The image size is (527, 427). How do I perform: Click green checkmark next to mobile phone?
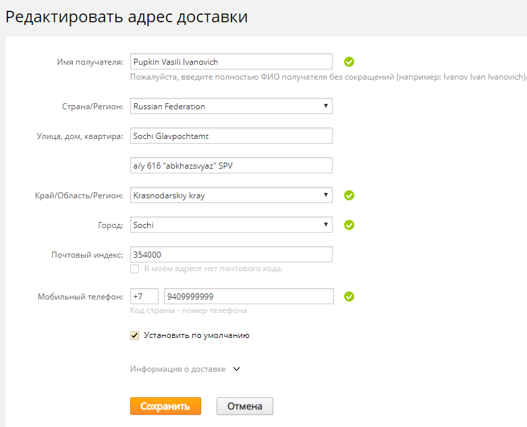pos(349,297)
